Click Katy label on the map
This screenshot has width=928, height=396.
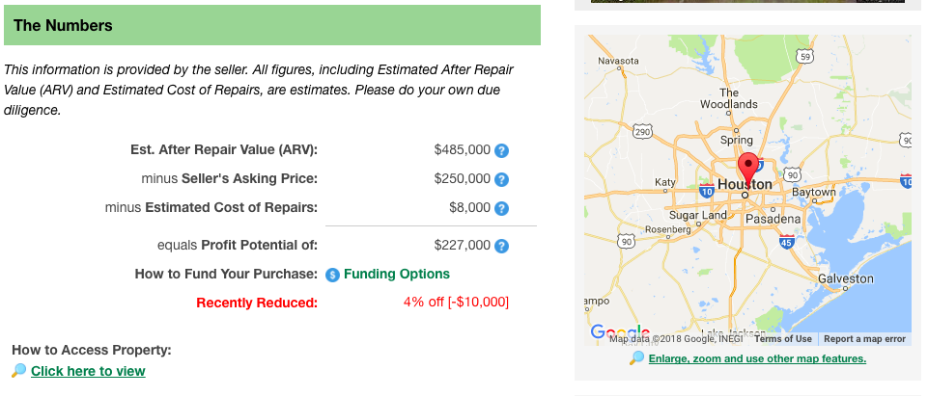coord(665,183)
